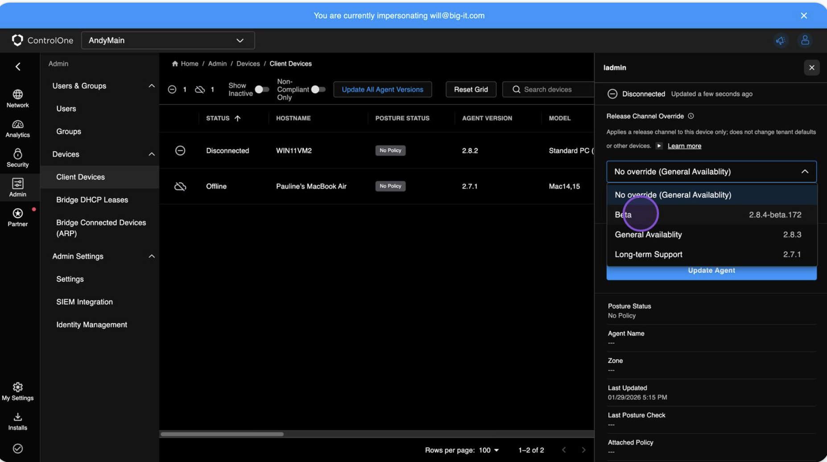The image size is (827, 462).
Task: Select the Admin sidebar icon
Action: coord(18,184)
